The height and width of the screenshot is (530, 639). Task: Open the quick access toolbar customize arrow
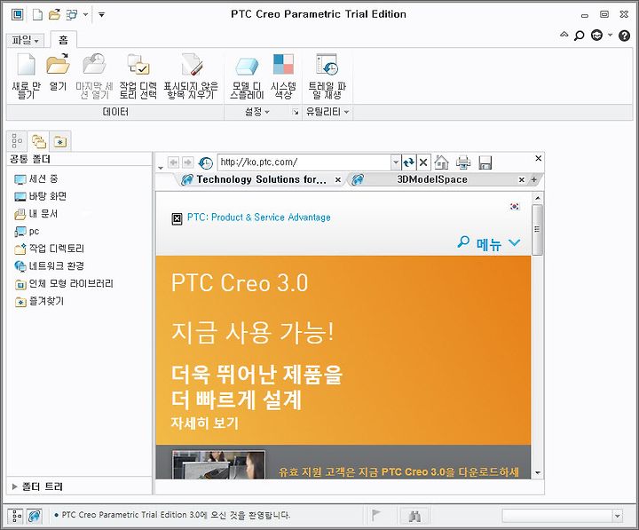pyautogui.click(x=101, y=15)
